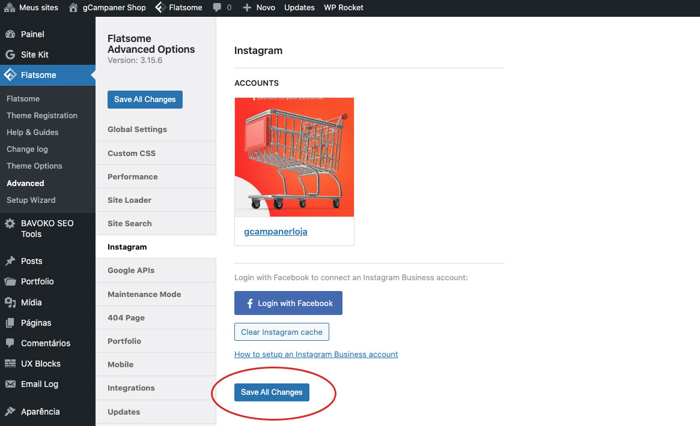Open Meus sites admin bar menu
Screen dimensions: 700x426
tap(31, 8)
